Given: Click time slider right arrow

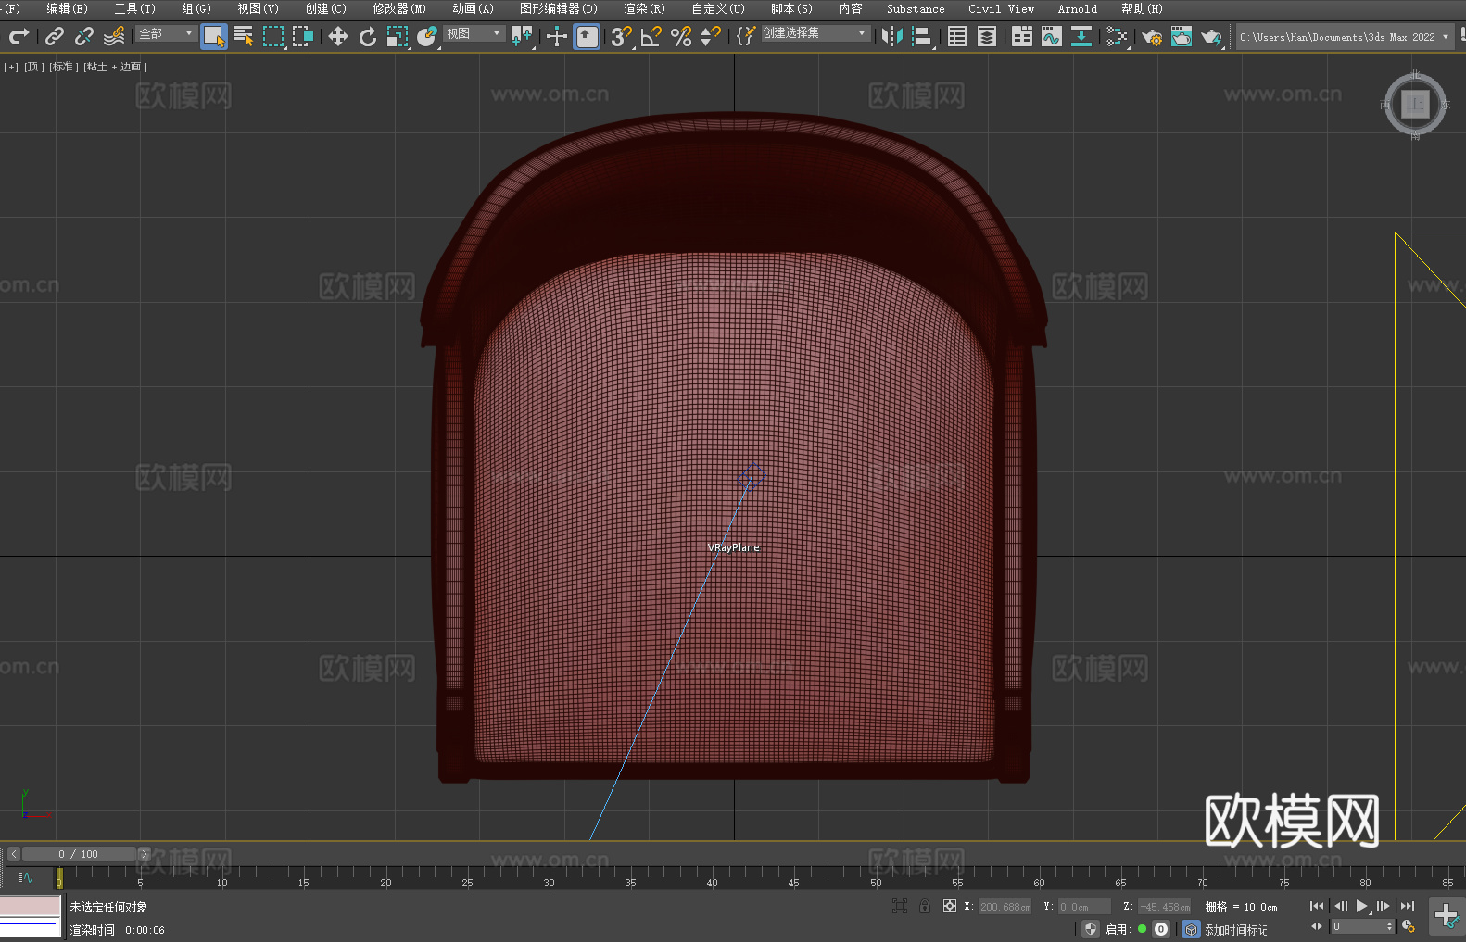Looking at the screenshot, I should pos(144,854).
